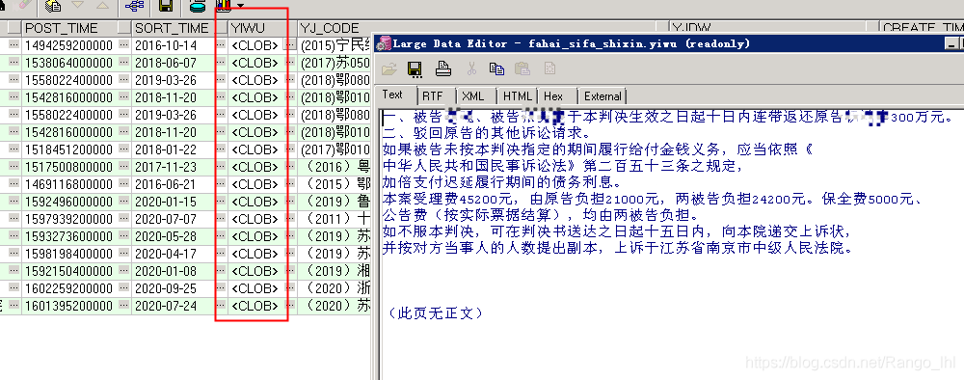
Task: Click the line （此页无正文）
Action: (436, 313)
